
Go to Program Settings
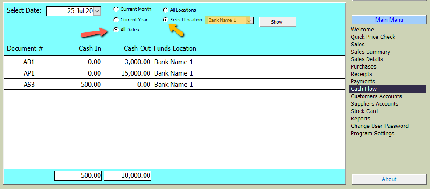coord(372,134)
